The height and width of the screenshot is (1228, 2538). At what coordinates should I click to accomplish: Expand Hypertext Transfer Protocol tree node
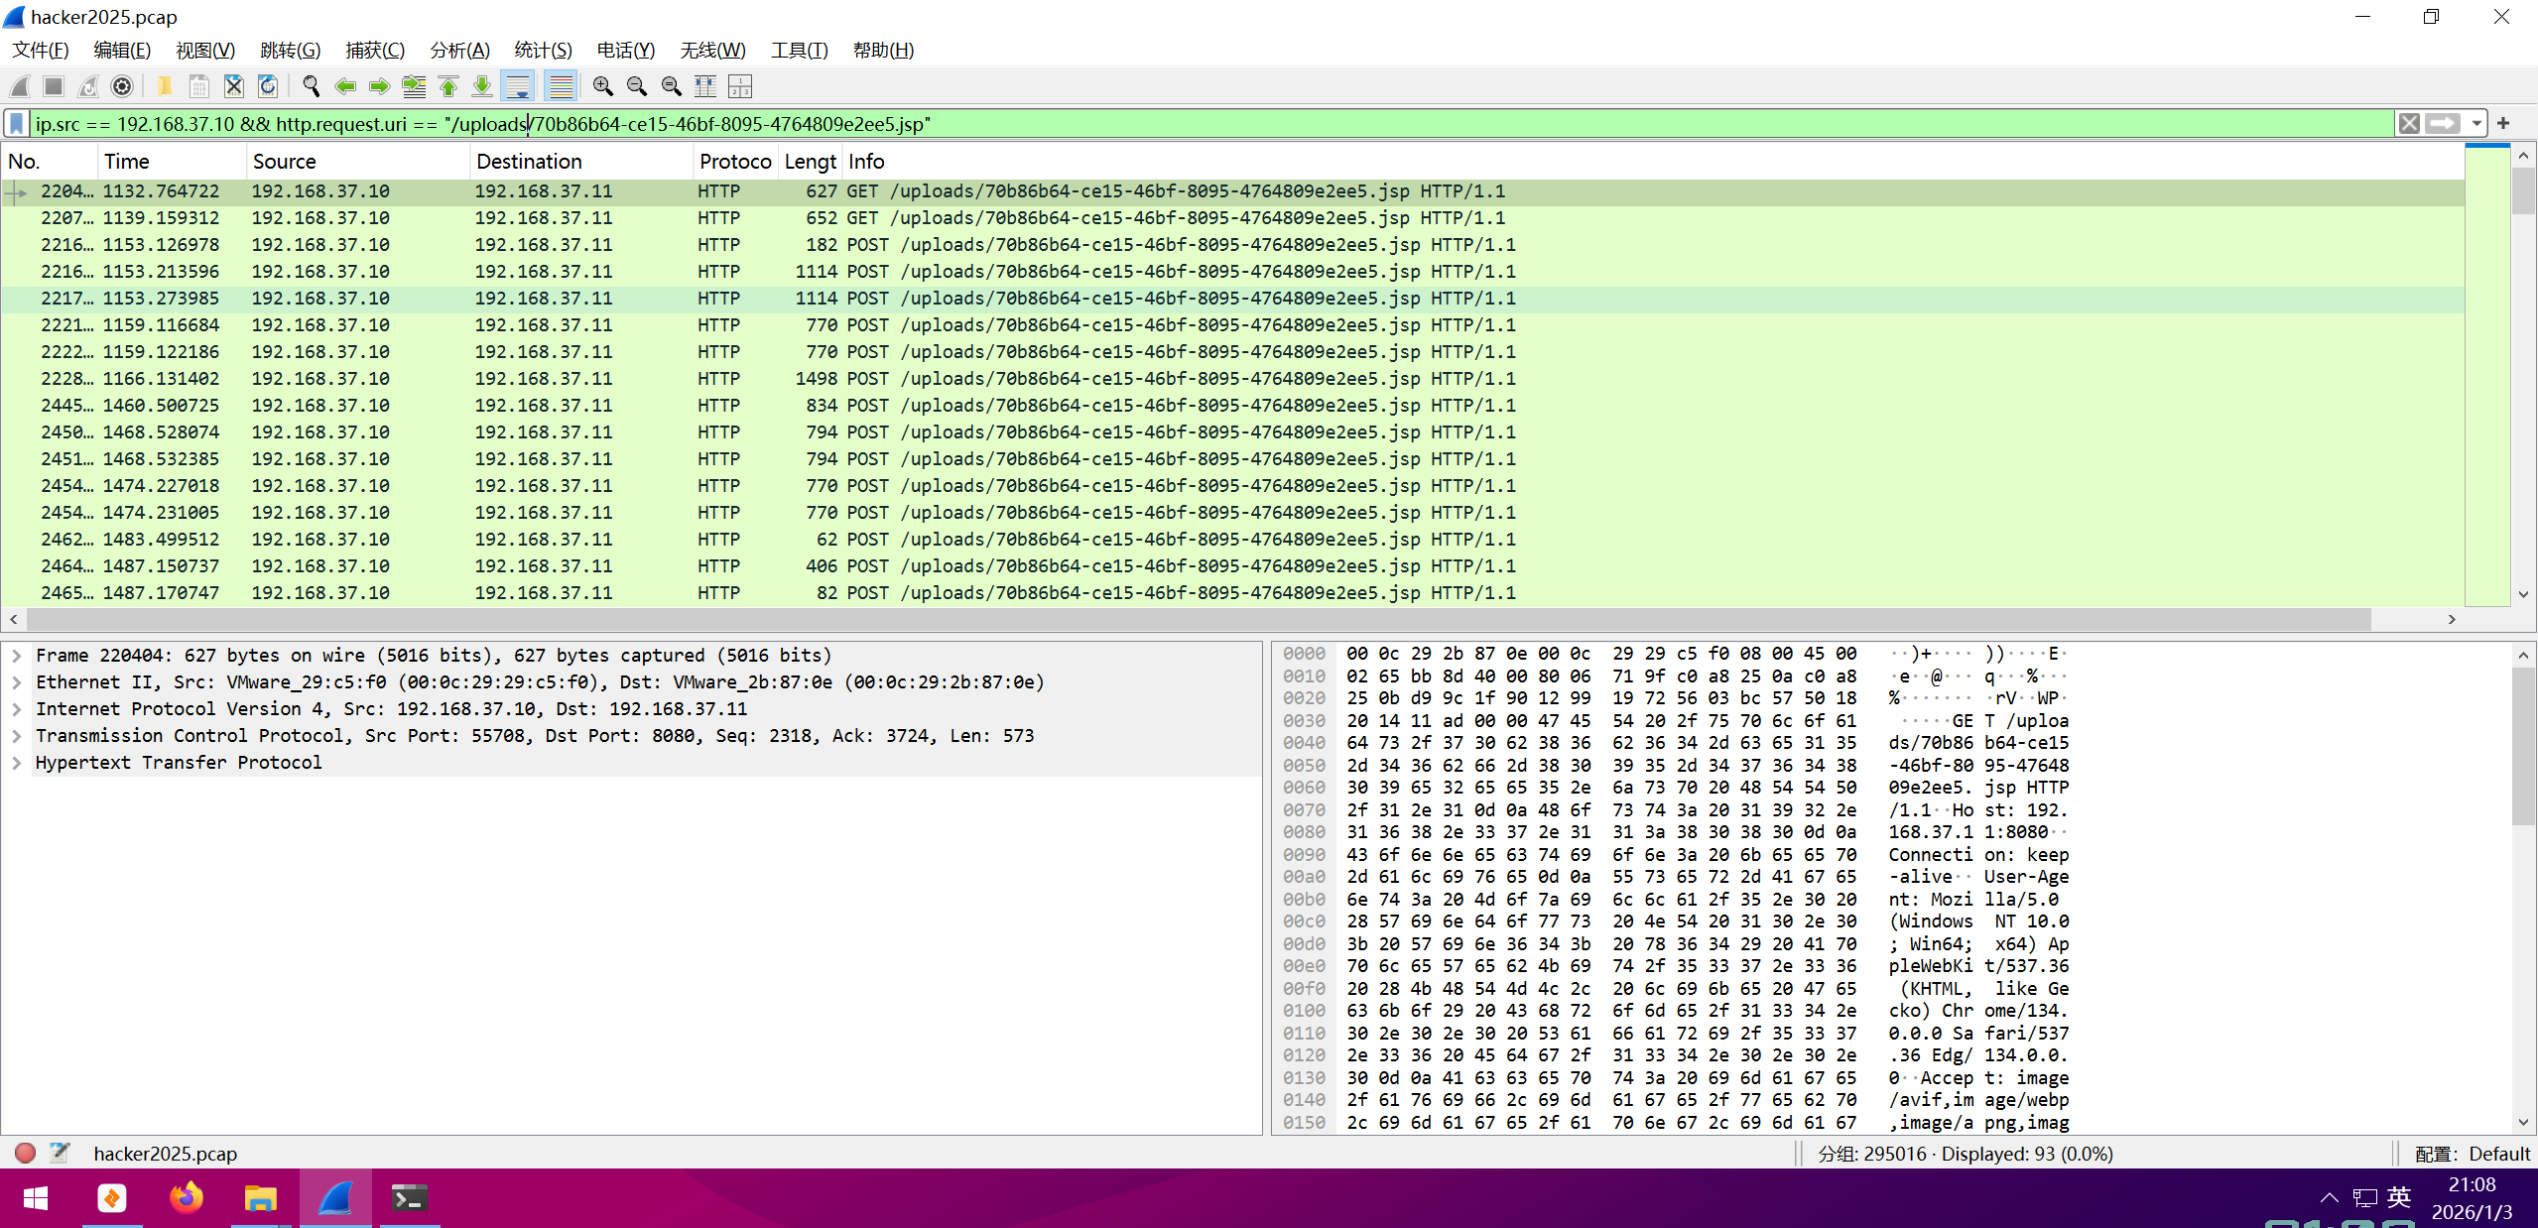click(x=17, y=763)
